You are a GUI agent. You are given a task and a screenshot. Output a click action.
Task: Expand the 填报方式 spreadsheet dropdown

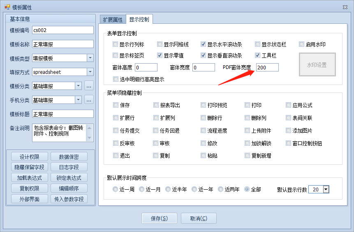click(x=90, y=72)
